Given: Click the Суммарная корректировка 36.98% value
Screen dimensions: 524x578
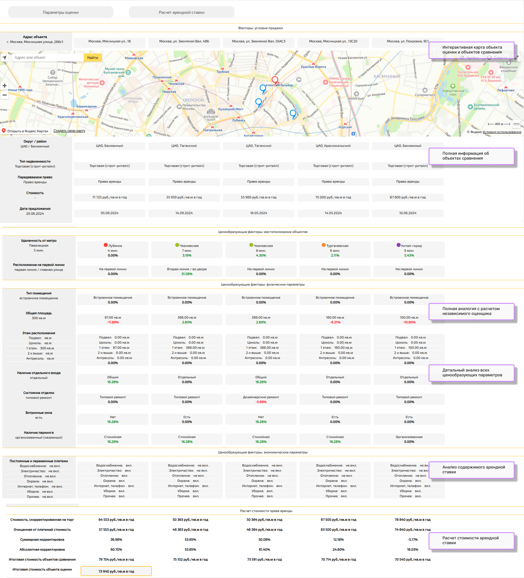Looking at the screenshot, I should click(x=116, y=540).
